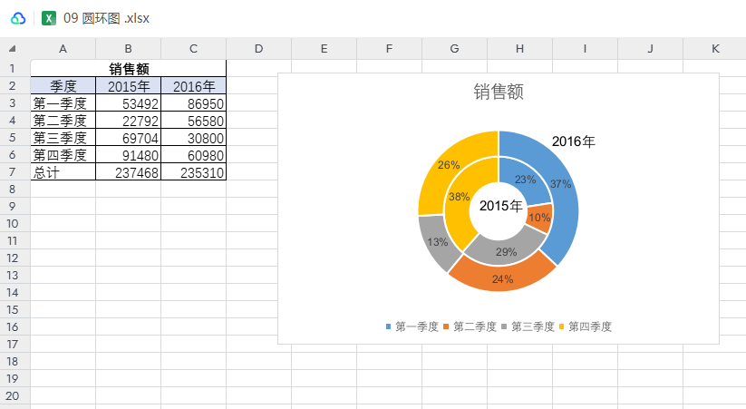Image resolution: width=746 pixels, height=409 pixels.
Task: Click the 季度 header cell
Action: coord(63,86)
